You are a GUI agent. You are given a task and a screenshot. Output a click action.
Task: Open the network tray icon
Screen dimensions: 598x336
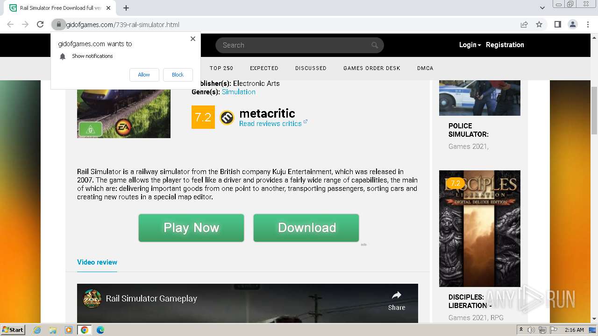pos(542,330)
